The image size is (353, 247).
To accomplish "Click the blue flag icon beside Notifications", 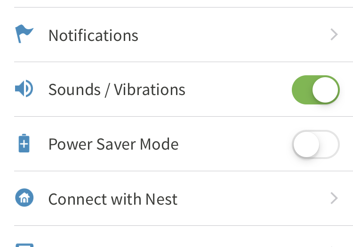I will 24,34.
